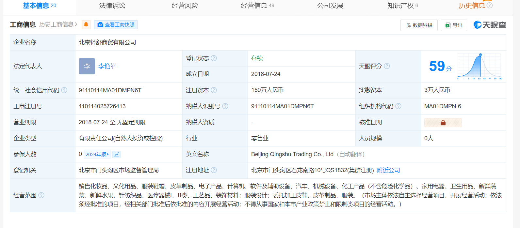Click the registration authority 北京市门头沟区市场监督管理局
520x228 pixels.
(x=119, y=170)
